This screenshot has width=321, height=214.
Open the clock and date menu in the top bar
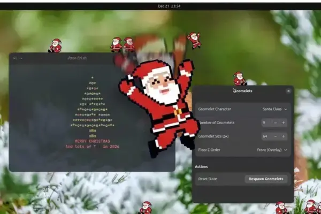[x=169, y=6]
